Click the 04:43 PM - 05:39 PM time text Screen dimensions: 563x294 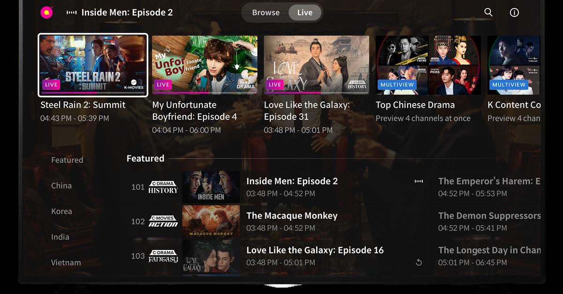tap(75, 118)
